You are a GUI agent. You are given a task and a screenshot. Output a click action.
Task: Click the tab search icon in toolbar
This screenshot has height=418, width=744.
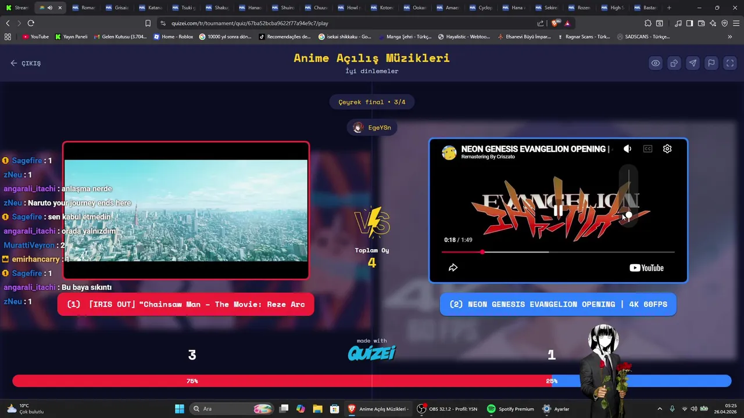(660, 23)
